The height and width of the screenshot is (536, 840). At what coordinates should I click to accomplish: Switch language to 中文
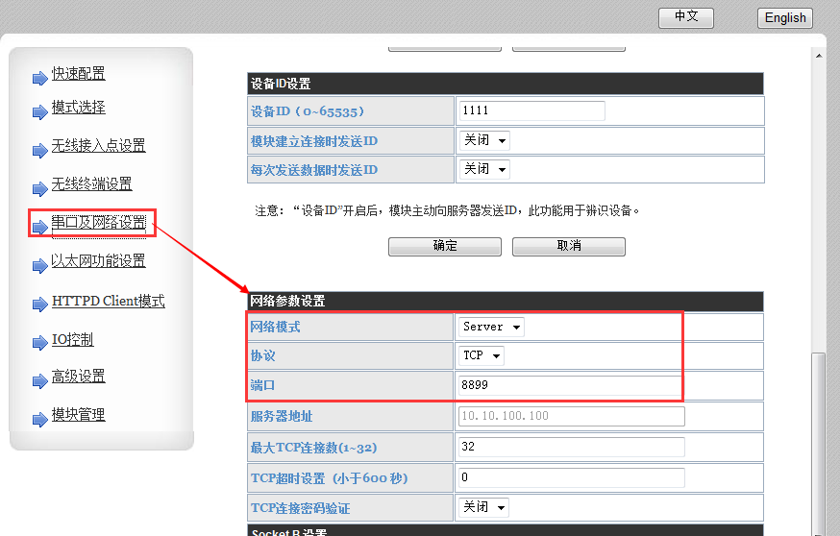686,17
